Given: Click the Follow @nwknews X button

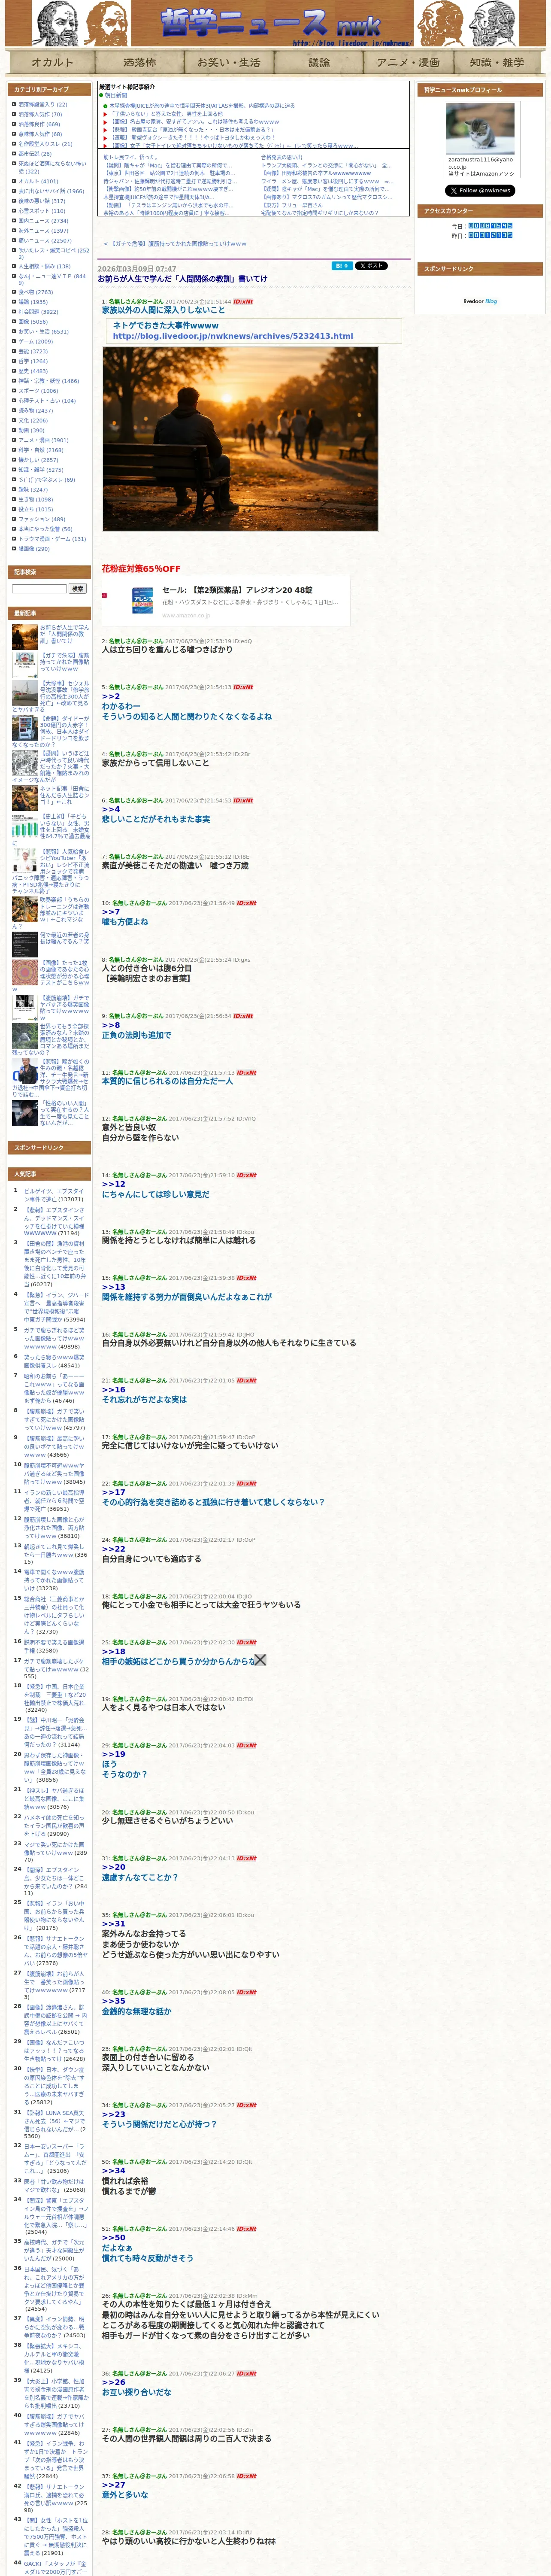Looking at the screenshot, I should click(x=480, y=190).
